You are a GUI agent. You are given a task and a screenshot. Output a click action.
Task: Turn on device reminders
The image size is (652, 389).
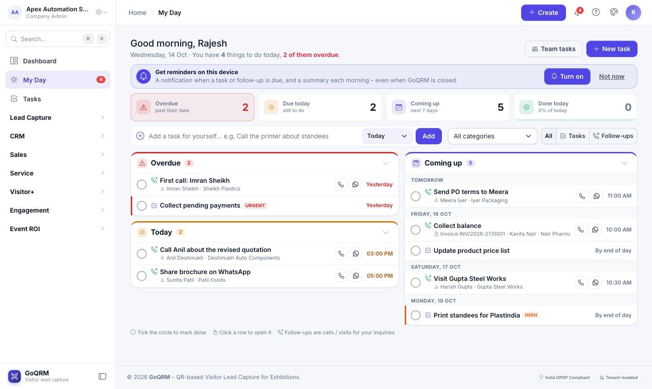coord(567,76)
